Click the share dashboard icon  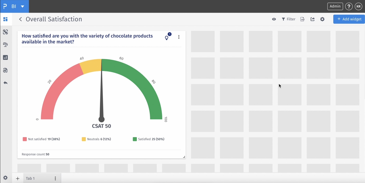pos(312,19)
